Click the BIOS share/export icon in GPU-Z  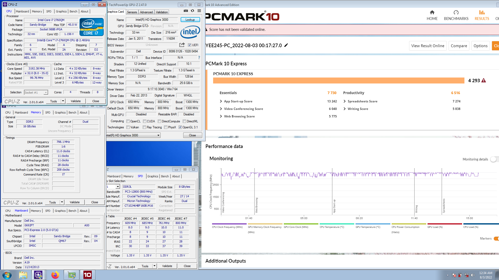pyautogui.click(x=182, y=45)
